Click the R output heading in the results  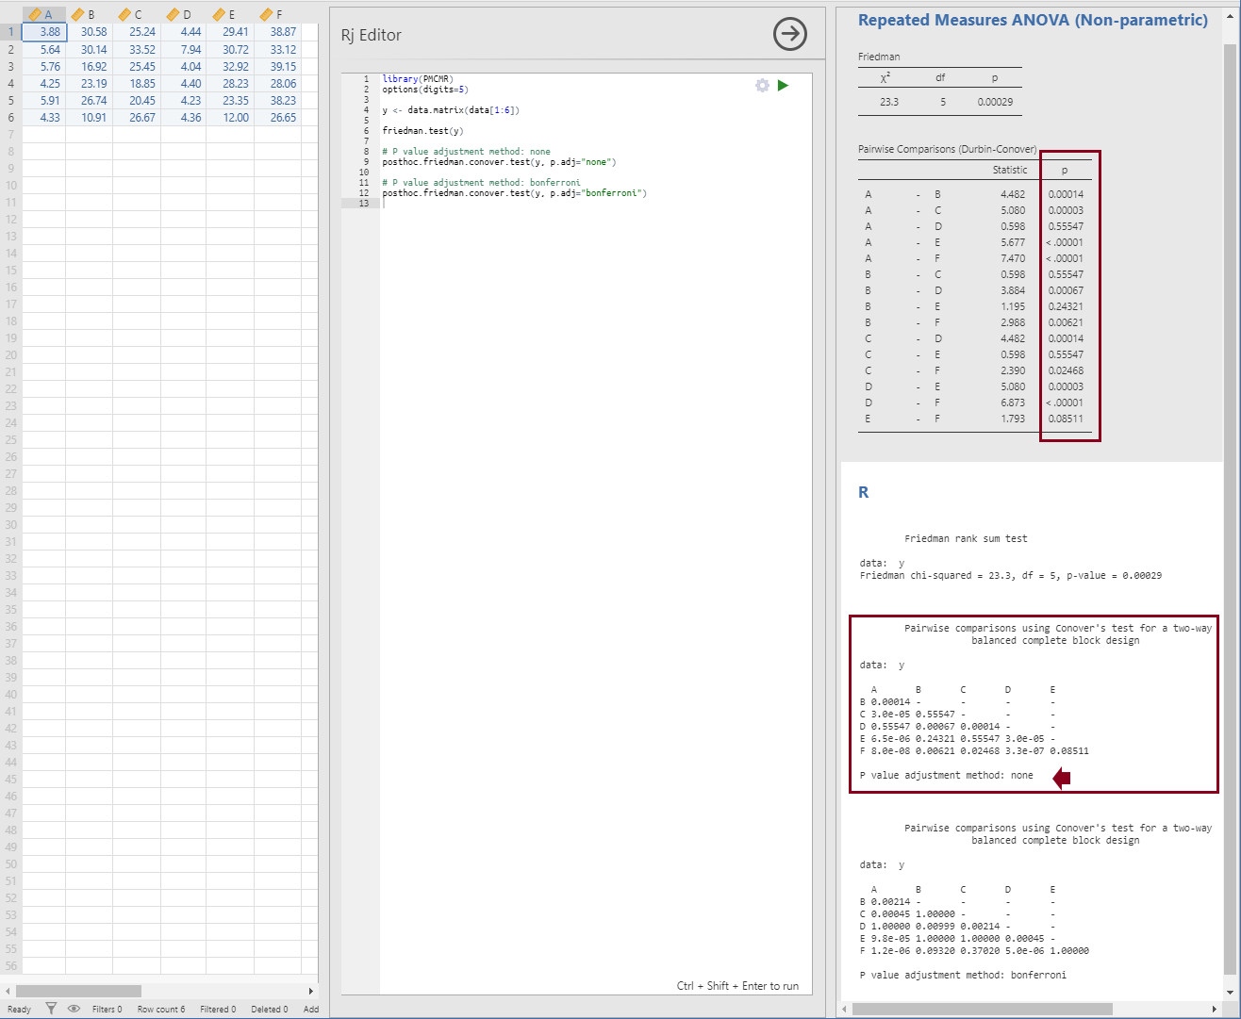click(863, 492)
